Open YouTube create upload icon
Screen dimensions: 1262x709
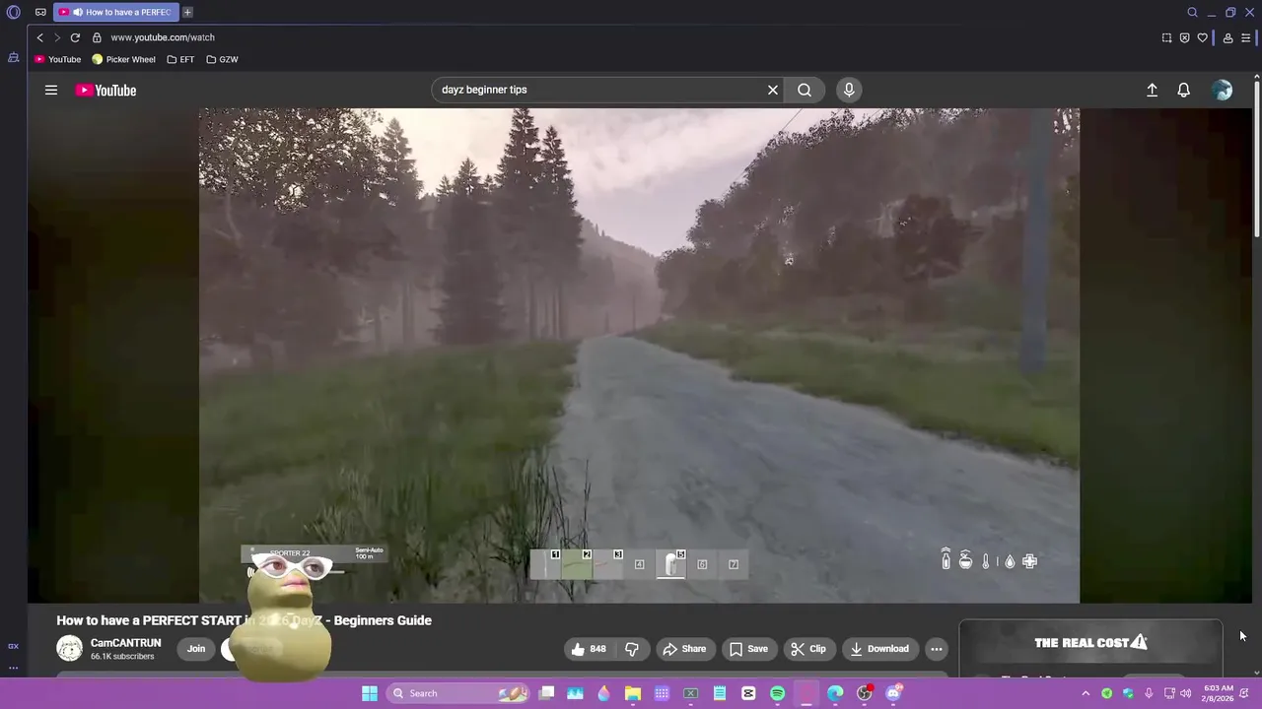[1152, 90]
